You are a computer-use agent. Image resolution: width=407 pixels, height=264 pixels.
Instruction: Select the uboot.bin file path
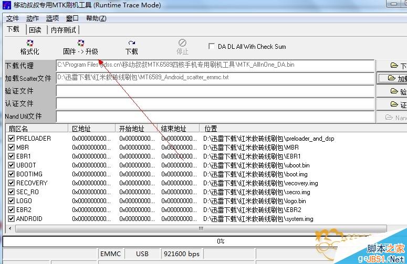pos(256,165)
